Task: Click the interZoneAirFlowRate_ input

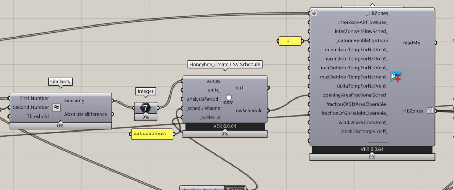Action: coord(363,22)
